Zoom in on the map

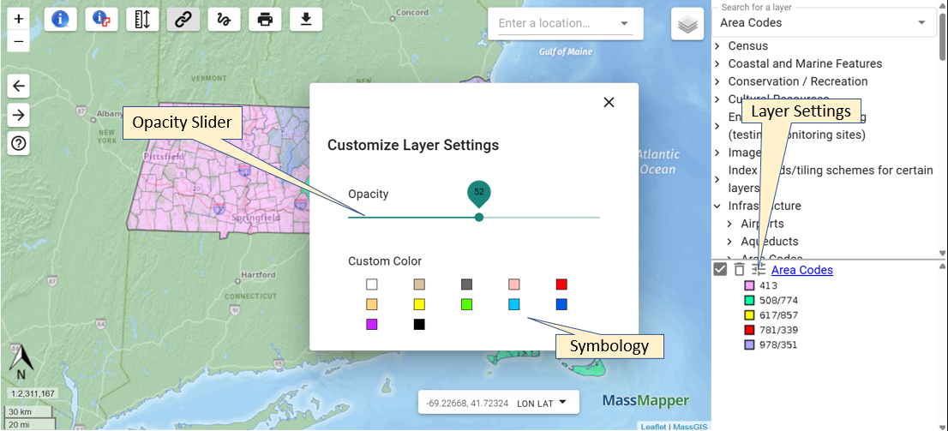click(x=19, y=19)
